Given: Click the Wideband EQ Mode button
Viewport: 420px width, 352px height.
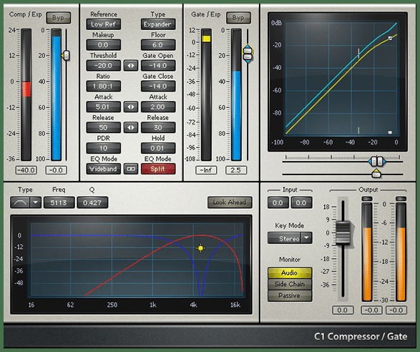Looking at the screenshot, I should point(104,169).
